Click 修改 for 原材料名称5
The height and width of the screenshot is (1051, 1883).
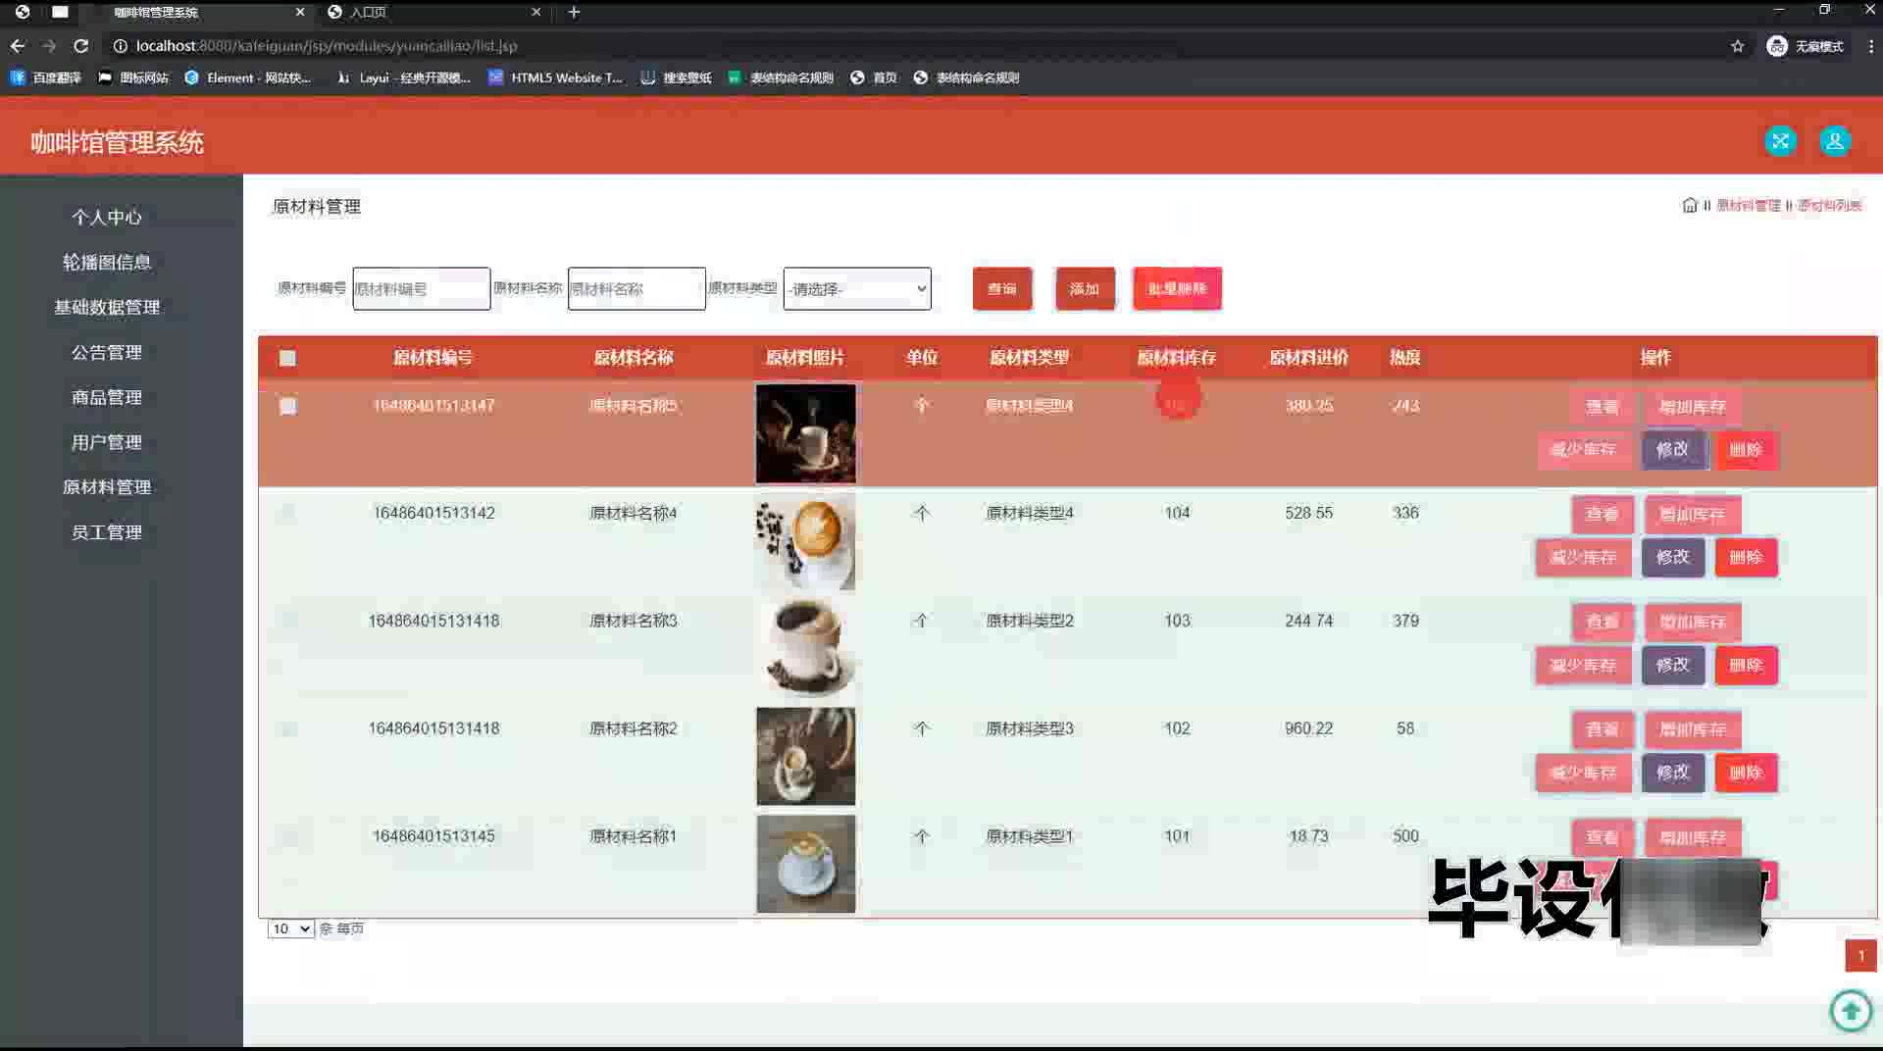pos(1673,449)
